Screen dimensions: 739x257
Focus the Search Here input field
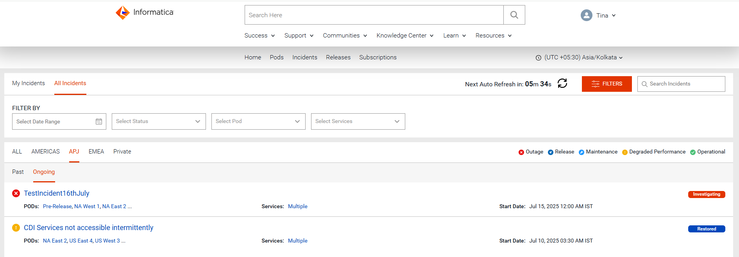[x=374, y=15]
